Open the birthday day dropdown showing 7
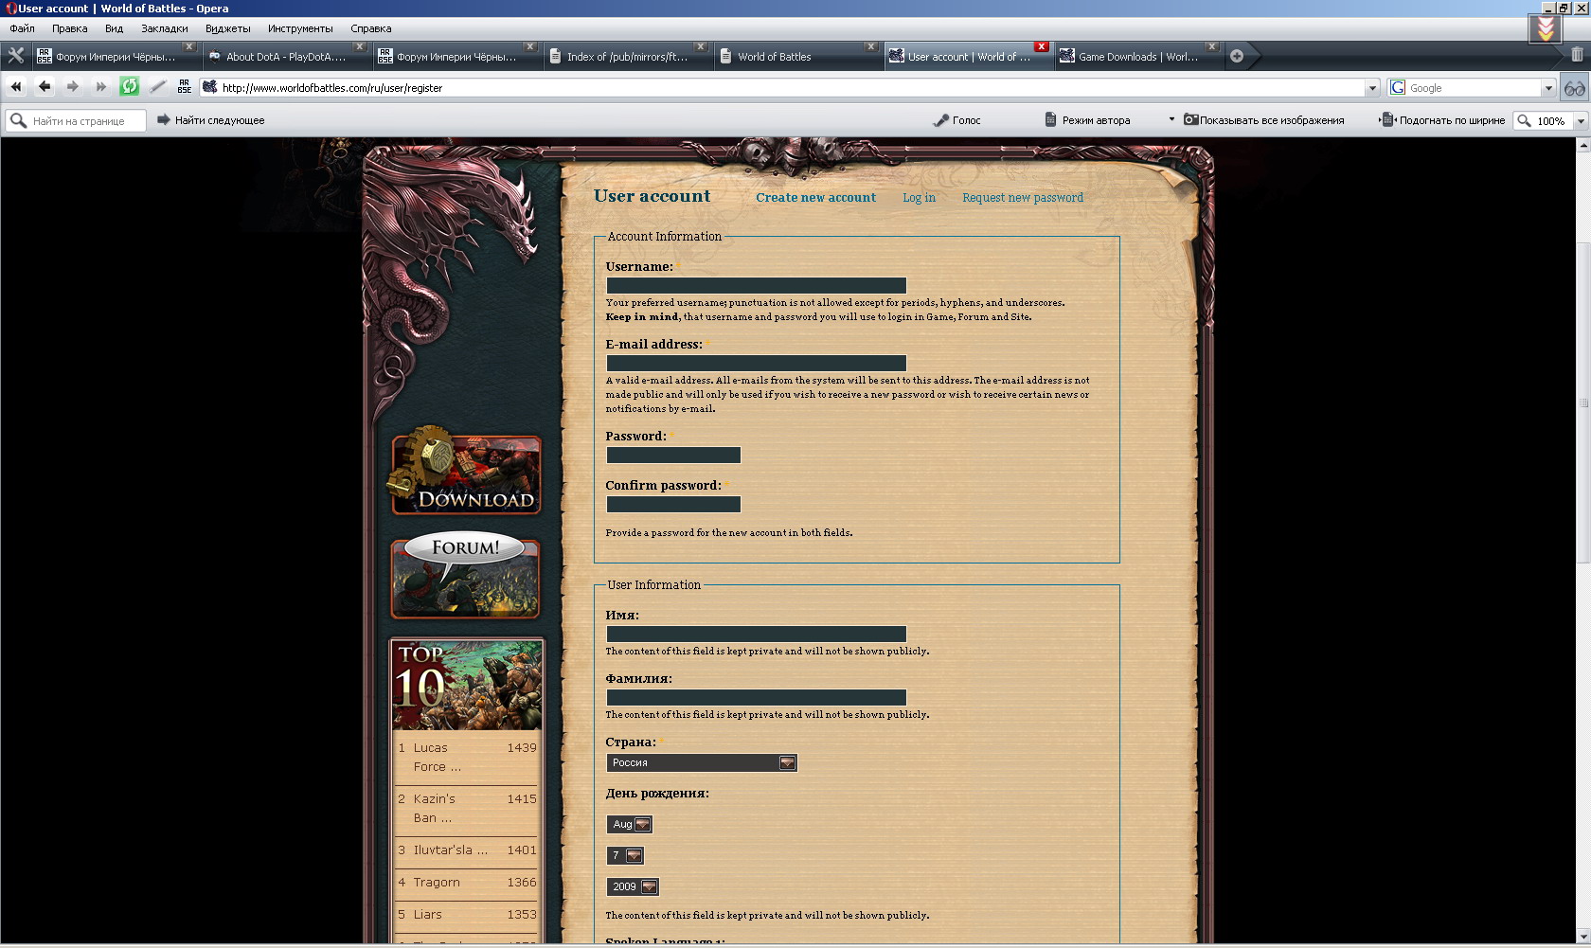1591x948 pixels. click(x=625, y=855)
